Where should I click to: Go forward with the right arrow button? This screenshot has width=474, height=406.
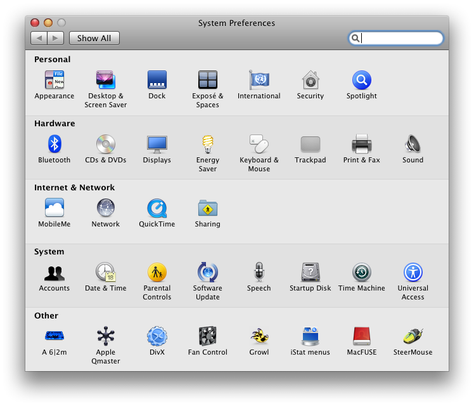(55, 38)
